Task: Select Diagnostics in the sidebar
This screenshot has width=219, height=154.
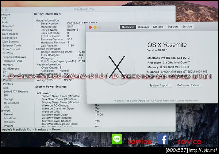Action: tap(9, 38)
